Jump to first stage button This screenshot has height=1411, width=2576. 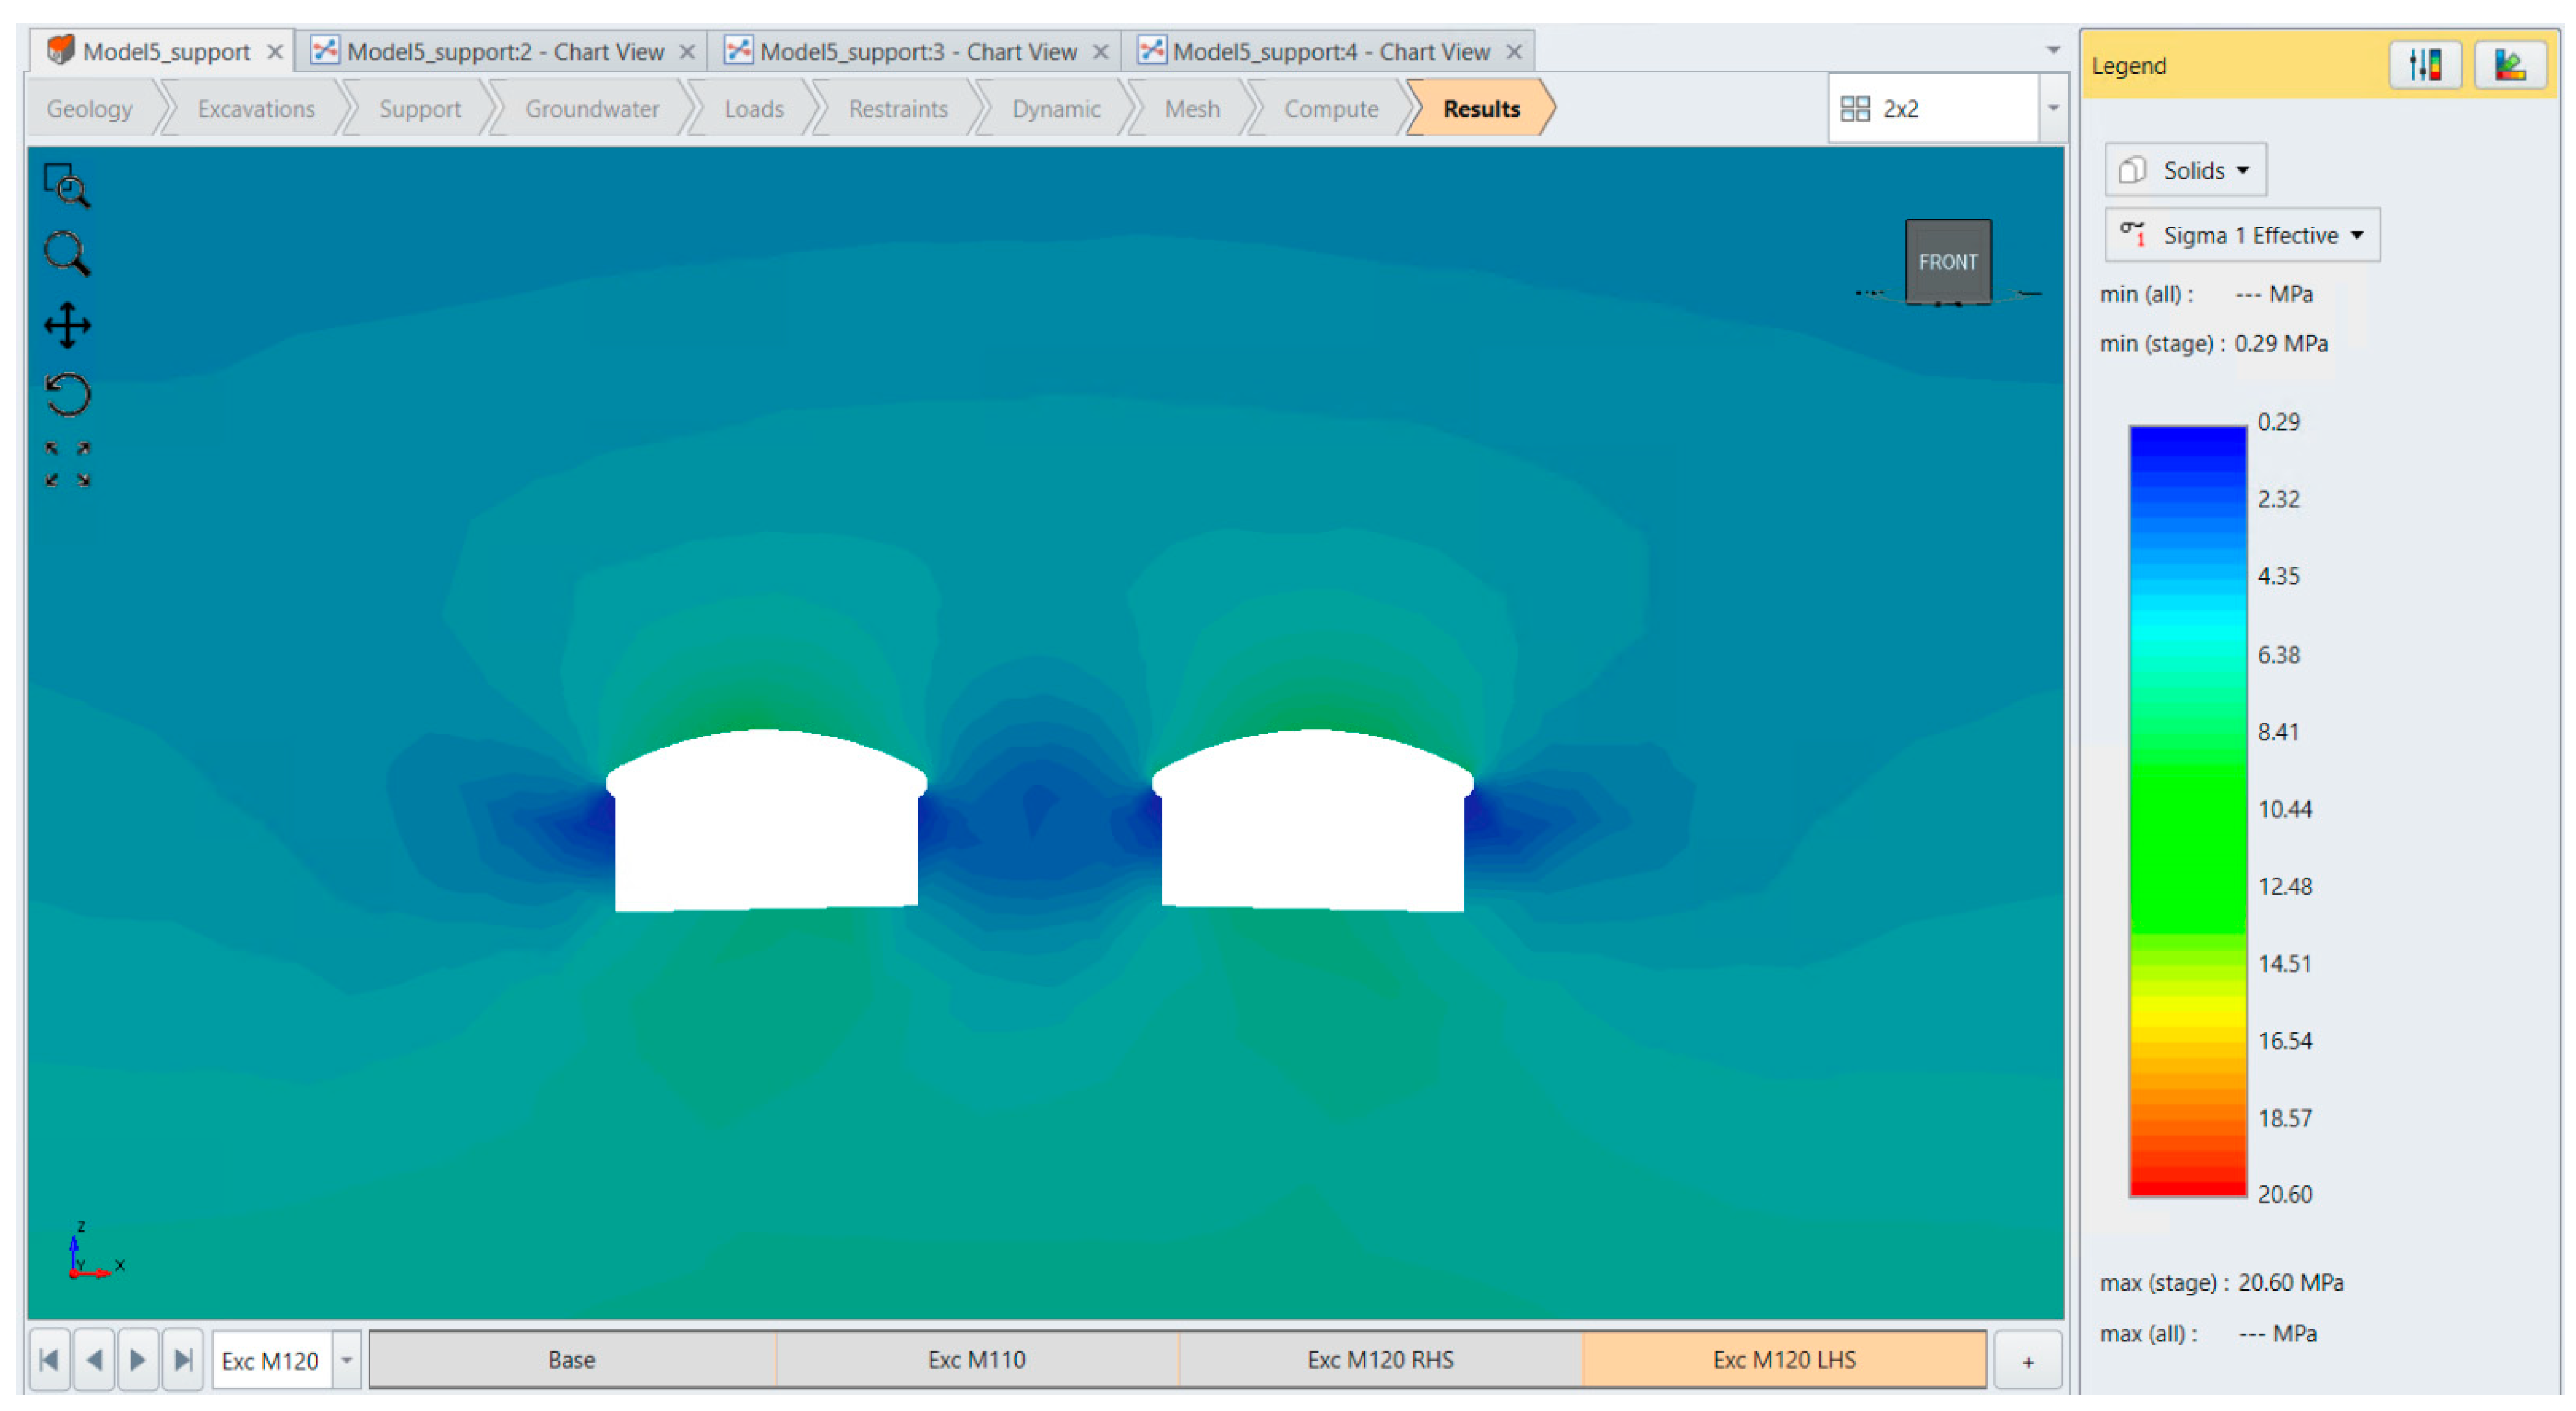tap(49, 1359)
